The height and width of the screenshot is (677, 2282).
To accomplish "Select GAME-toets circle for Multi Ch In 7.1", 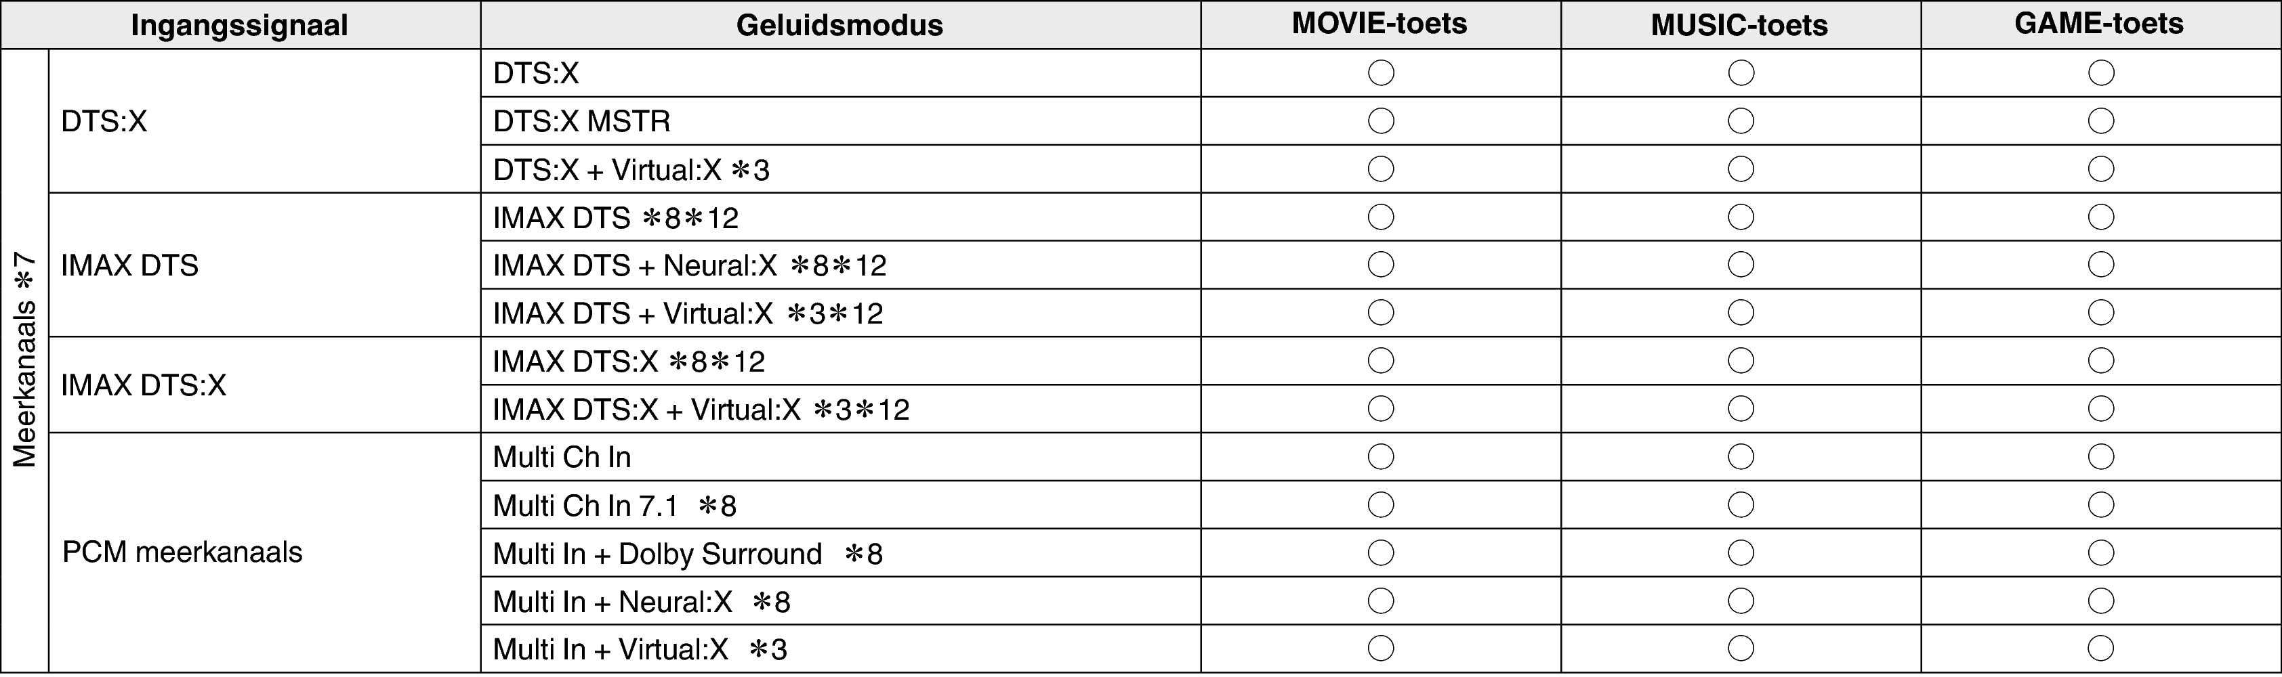I will (x=2100, y=504).
